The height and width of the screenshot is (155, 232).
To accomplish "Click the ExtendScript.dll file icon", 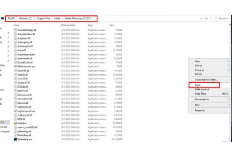I will pos(15,63).
